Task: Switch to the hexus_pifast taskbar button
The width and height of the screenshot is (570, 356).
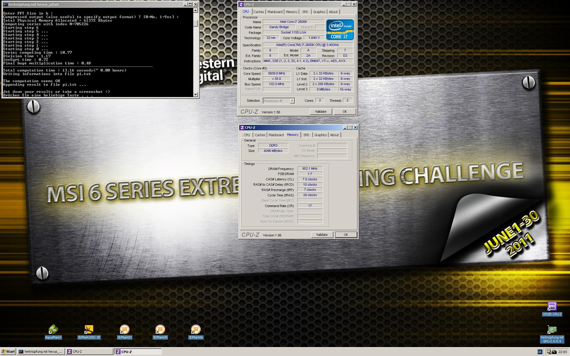Action: pos(41,352)
